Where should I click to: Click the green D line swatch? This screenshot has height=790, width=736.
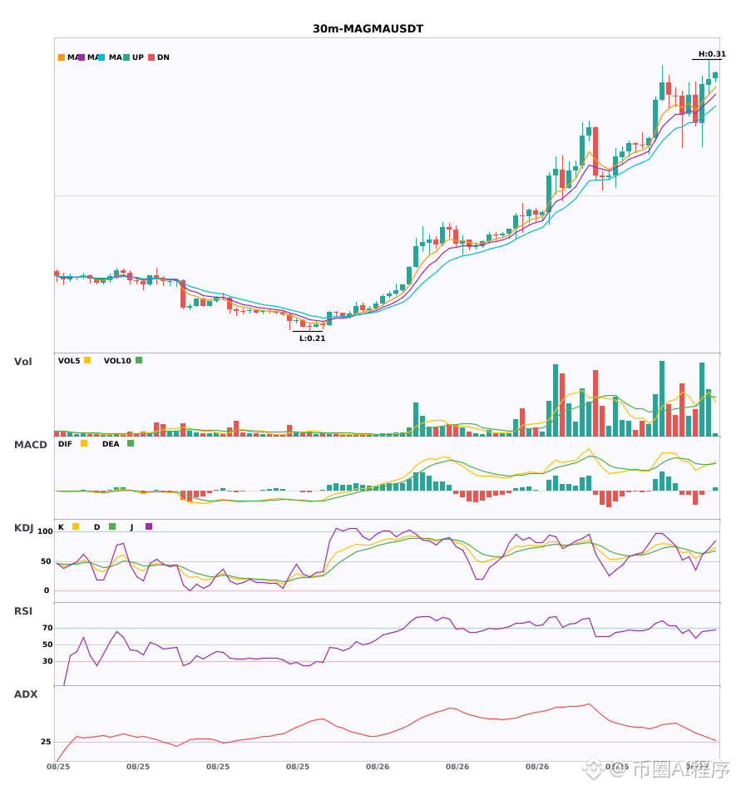(112, 526)
